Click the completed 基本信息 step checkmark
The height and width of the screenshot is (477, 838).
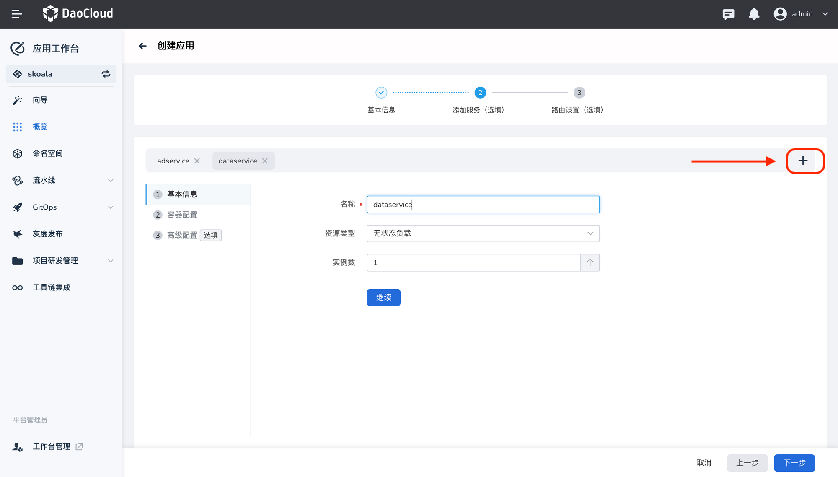coord(381,93)
